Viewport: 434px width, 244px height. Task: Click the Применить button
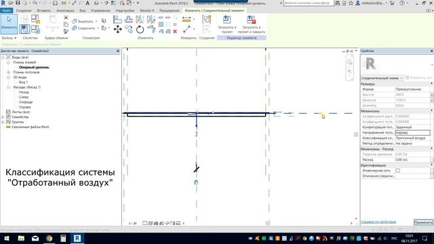[423, 222]
